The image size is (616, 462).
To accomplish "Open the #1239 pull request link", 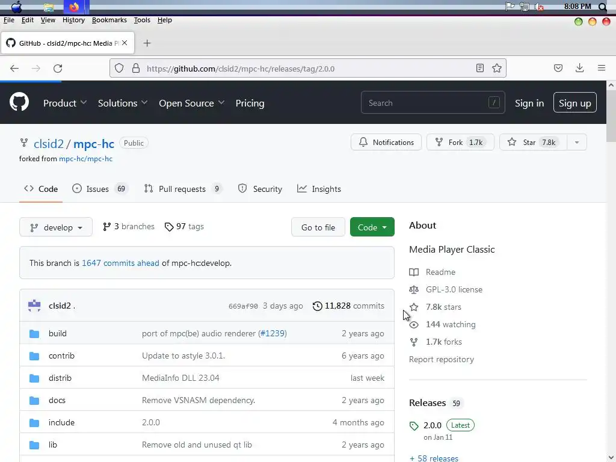I will click(273, 333).
